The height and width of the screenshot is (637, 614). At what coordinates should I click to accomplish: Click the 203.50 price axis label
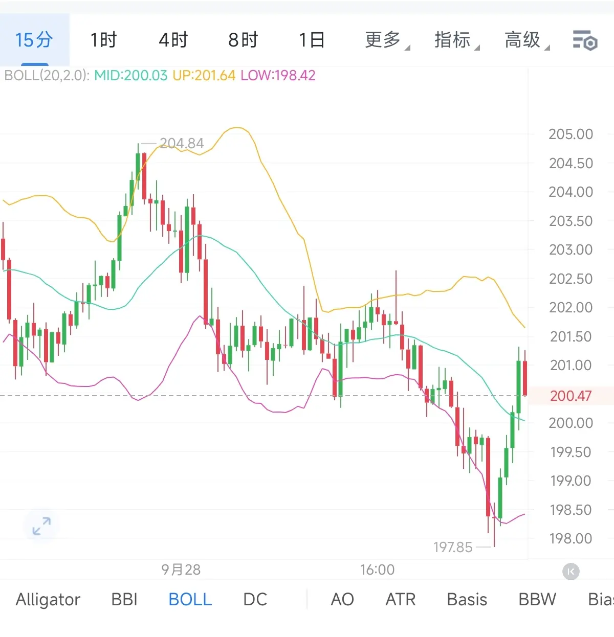click(571, 221)
